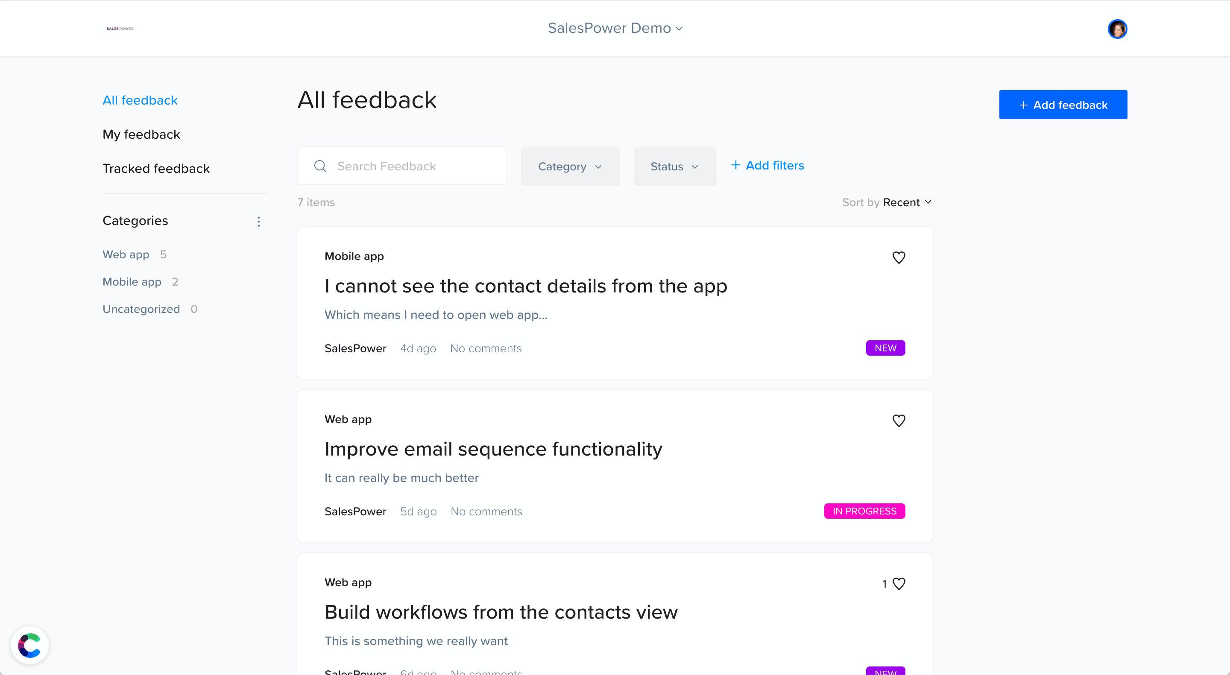
Task: Toggle heart on email sequence feedback
Action: click(x=899, y=421)
